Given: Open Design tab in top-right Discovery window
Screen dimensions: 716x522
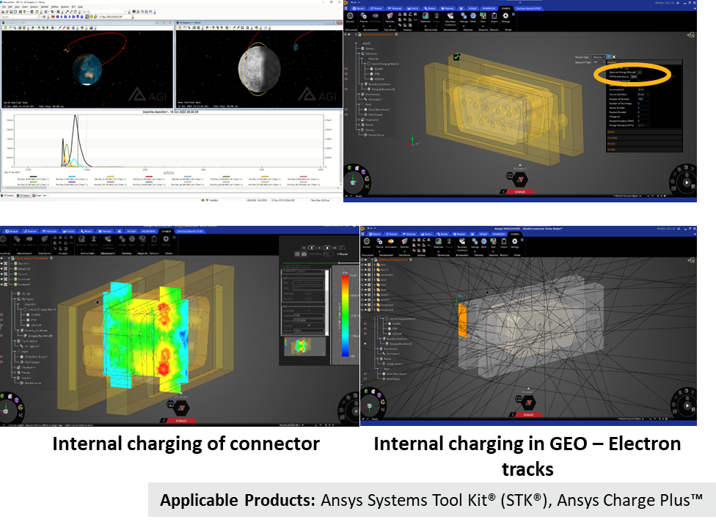Looking at the screenshot, I should [359, 9].
